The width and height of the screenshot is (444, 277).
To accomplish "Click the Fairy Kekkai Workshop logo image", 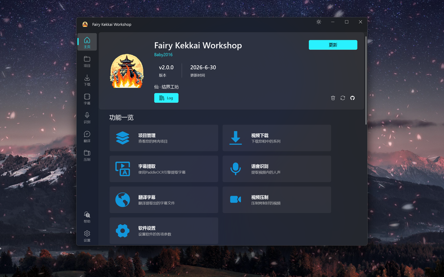I will coord(127,71).
